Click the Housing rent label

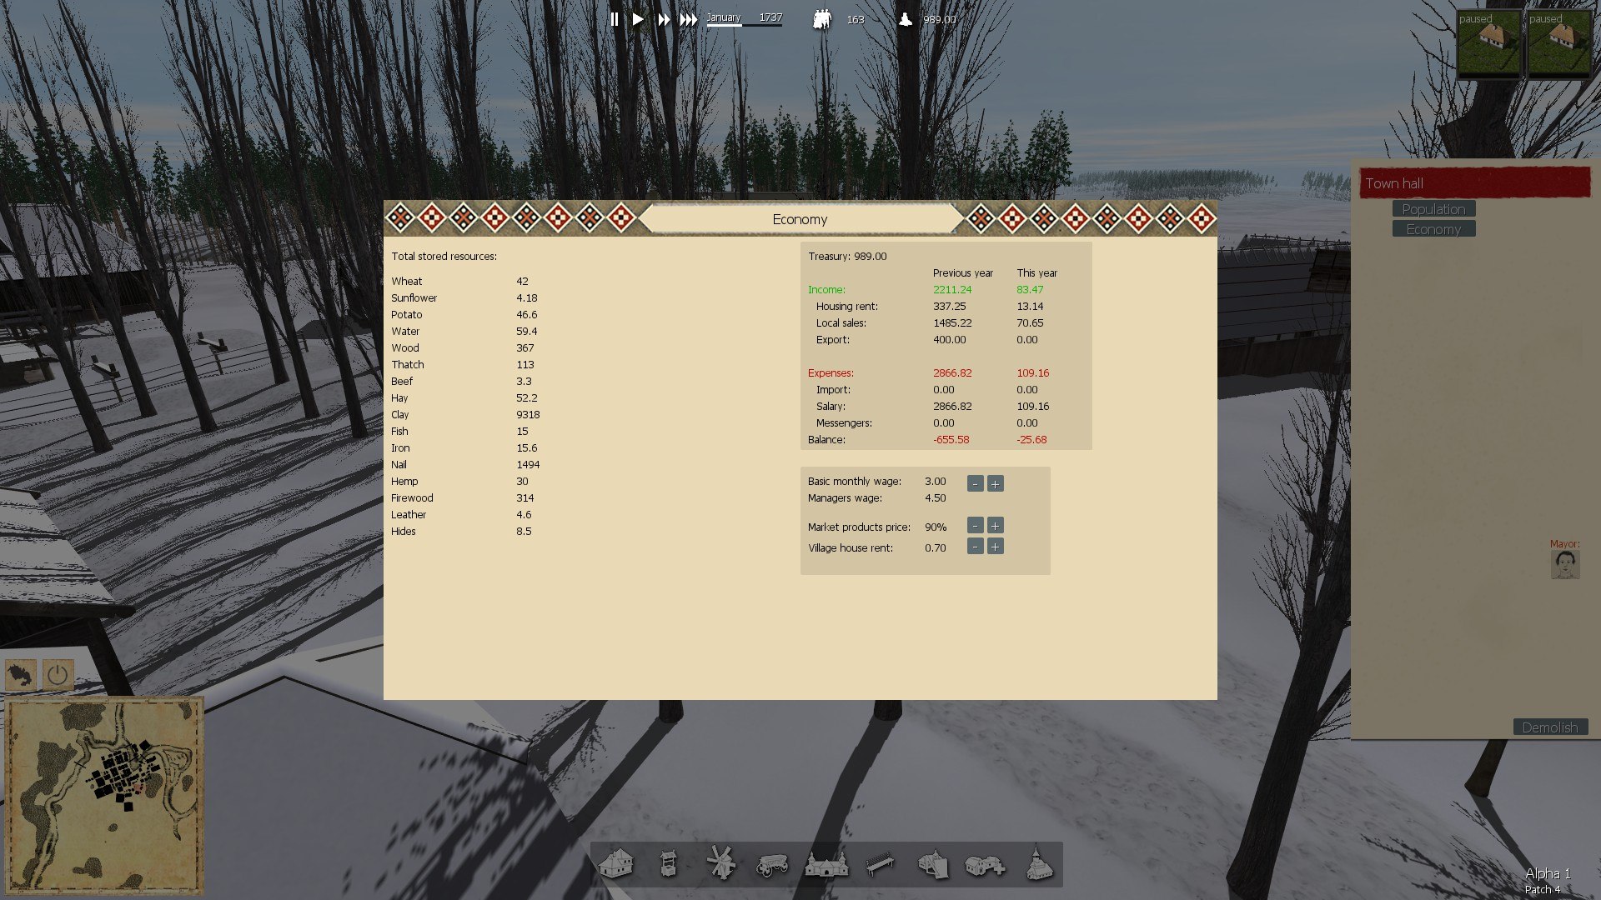coord(846,307)
